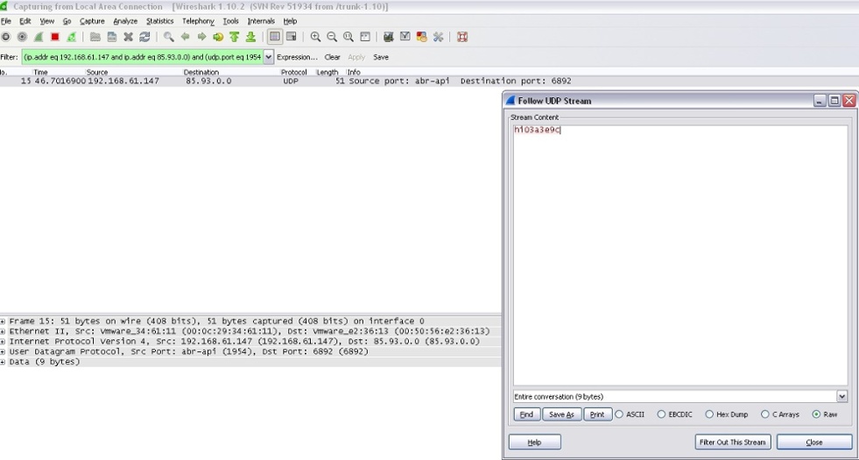Edit display filters icon
The image size is (859, 460).
(405, 37)
